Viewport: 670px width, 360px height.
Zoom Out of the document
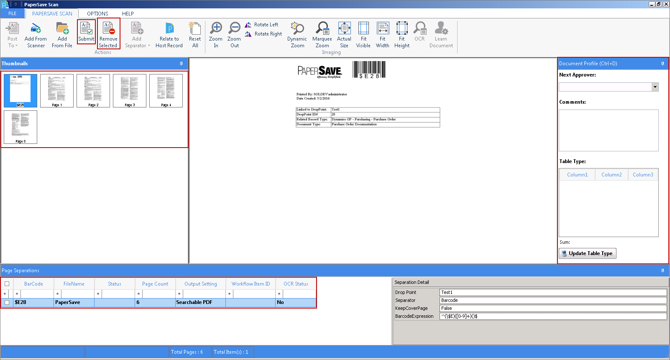(x=234, y=36)
